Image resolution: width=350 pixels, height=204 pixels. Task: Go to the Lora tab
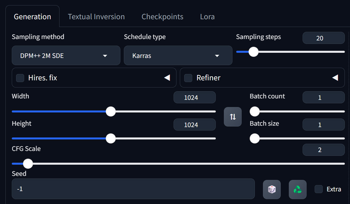pos(207,16)
